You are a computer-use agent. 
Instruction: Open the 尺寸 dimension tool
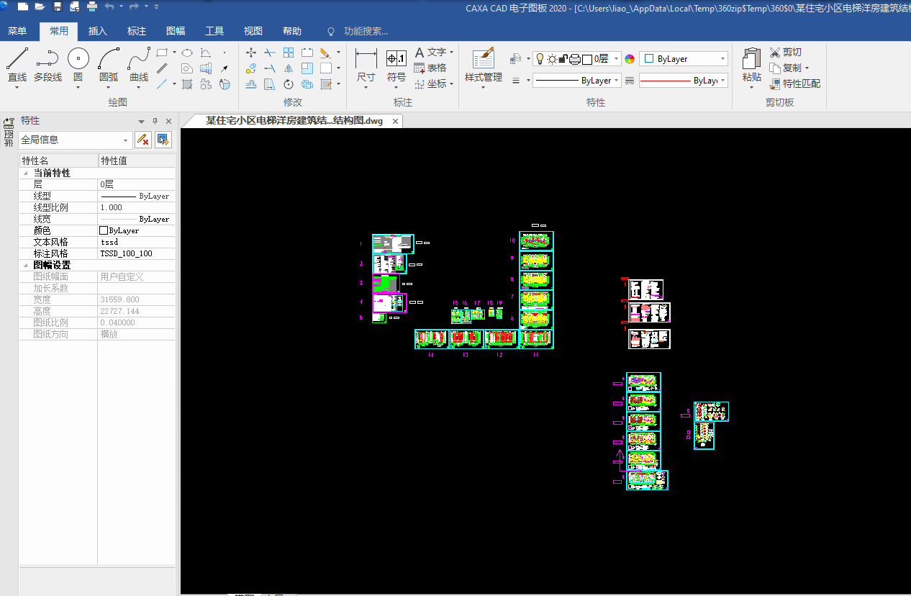366,66
